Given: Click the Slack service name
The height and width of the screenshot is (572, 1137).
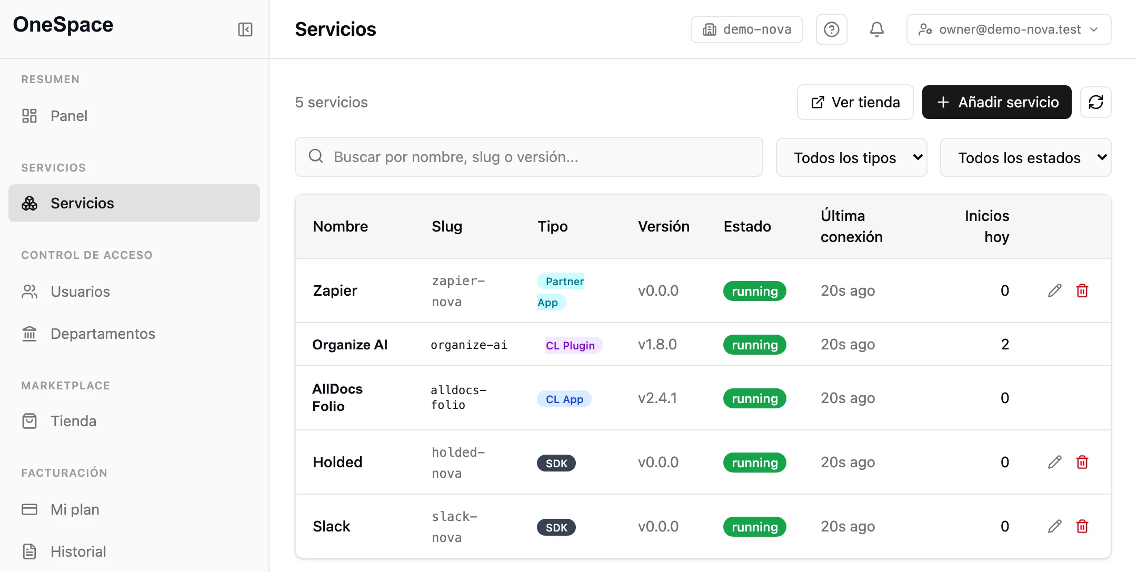Looking at the screenshot, I should point(331,526).
